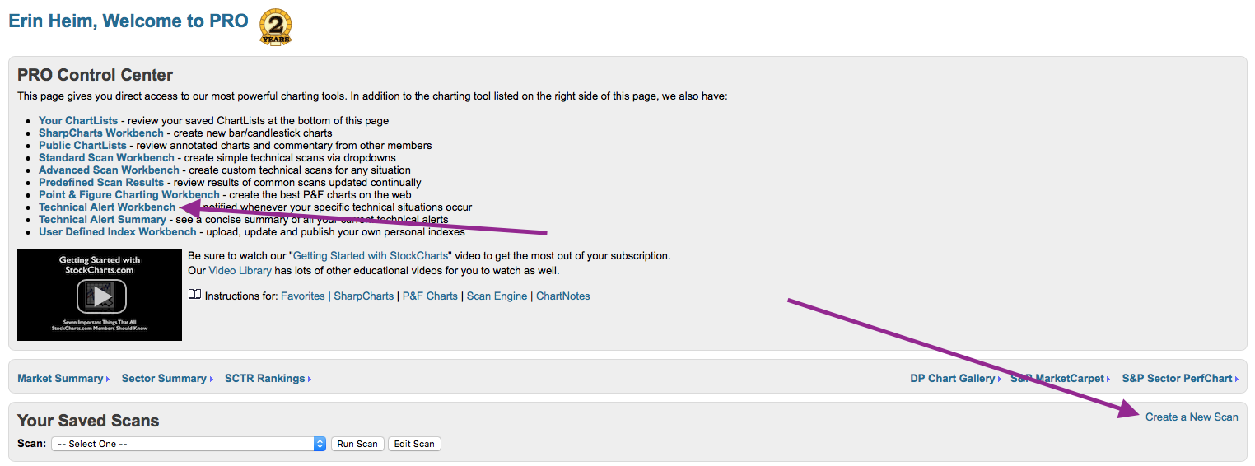The image size is (1255, 466).
Task: Open Standard Scan Workbench link
Action: pos(106,157)
